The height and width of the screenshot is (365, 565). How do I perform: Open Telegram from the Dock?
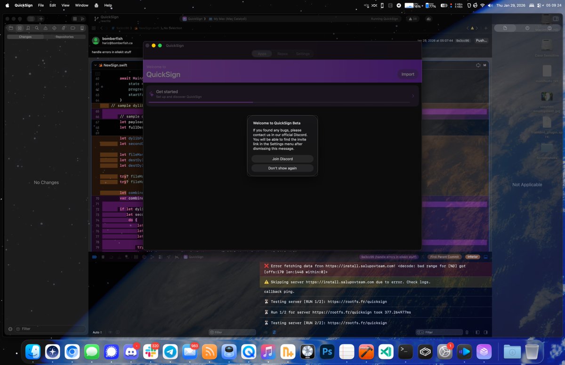pyautogui.click(x=170, y=351)
